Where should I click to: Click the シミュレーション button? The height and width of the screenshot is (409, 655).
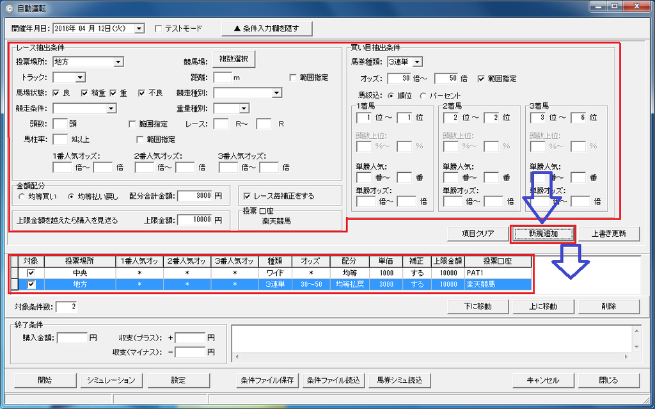111,380
